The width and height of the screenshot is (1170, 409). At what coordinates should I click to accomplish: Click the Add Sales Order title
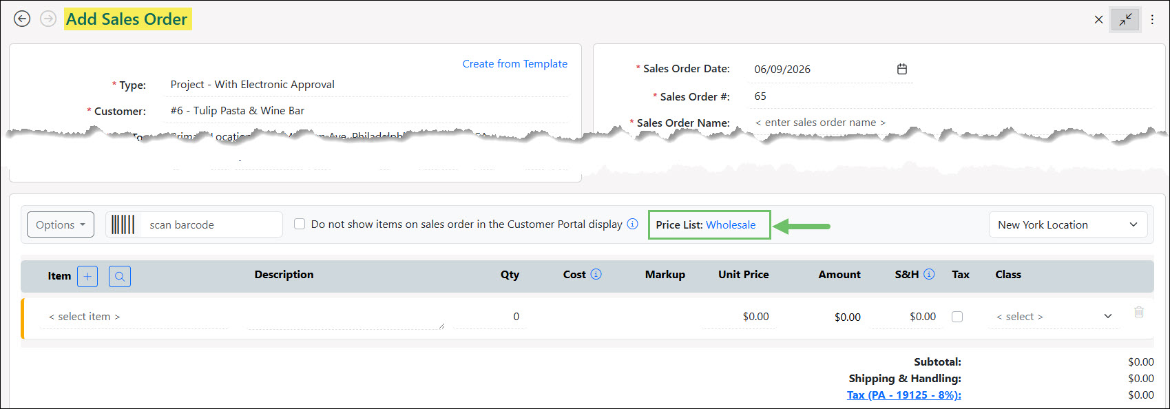(x=127, y=19)
